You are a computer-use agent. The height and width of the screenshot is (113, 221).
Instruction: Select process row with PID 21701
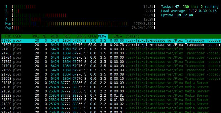pyautogui.click(x=111, y=66)
